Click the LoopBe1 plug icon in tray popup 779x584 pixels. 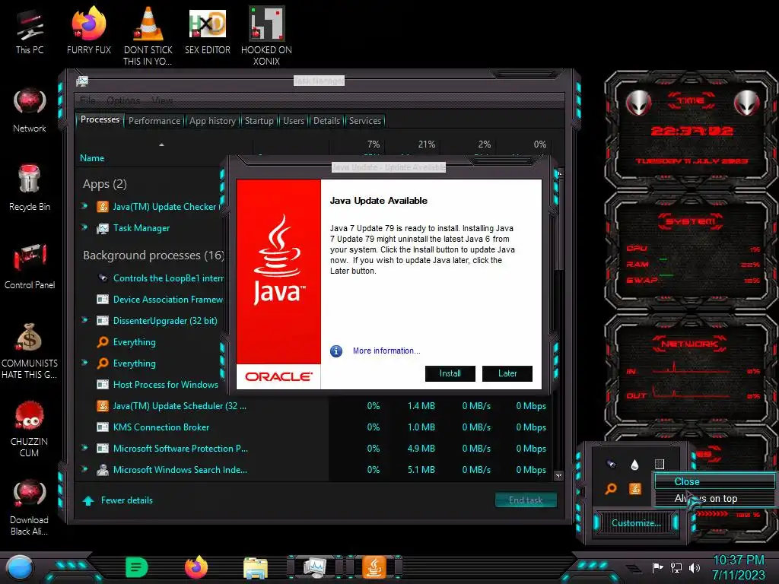point(611,465)
